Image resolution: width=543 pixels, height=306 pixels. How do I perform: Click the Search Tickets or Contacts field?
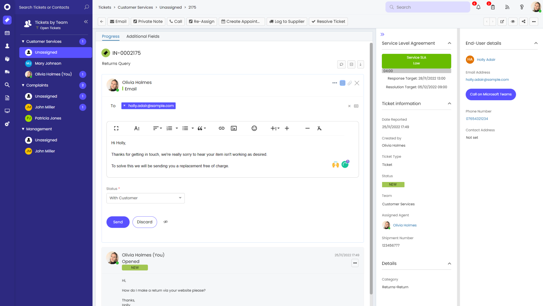coord(54,7)
